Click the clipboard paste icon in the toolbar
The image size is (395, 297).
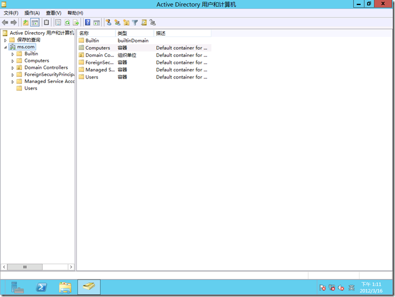coord(46,23)
